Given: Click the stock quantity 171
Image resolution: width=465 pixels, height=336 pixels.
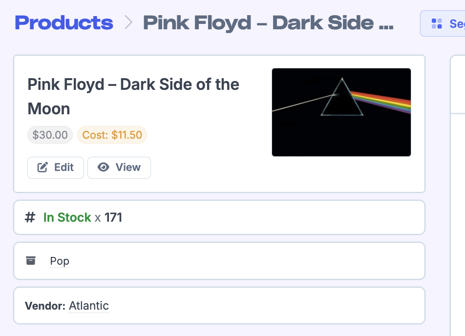Looking at the screenshot, I should [x=113, y=217].
